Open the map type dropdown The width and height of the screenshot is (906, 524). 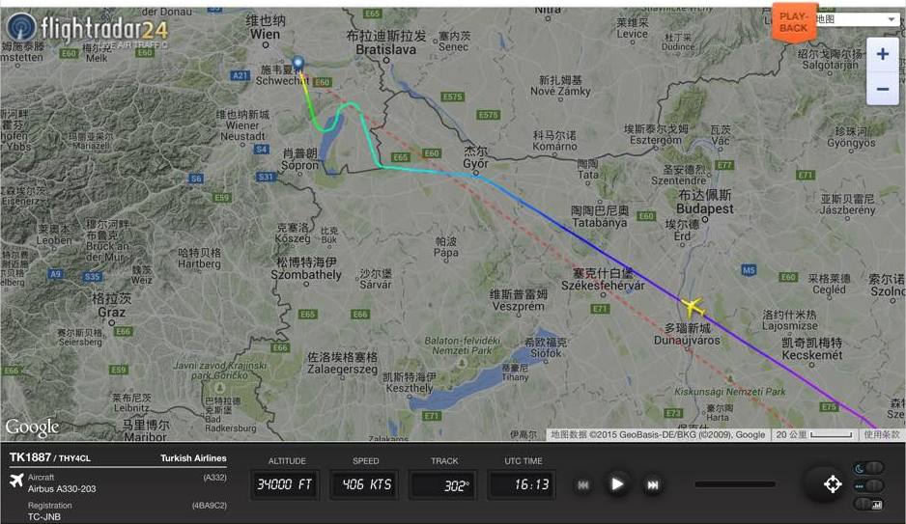pyautogui.click(x=856, y=19)
